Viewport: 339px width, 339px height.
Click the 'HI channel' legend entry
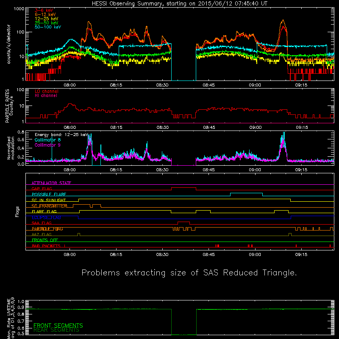(x=46, y=95)
